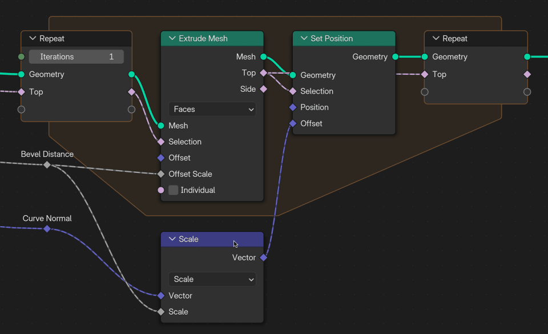Click the Bevel Distance reroute node
Viewport: 548px width, 334px height.
[x=47, y=164]
